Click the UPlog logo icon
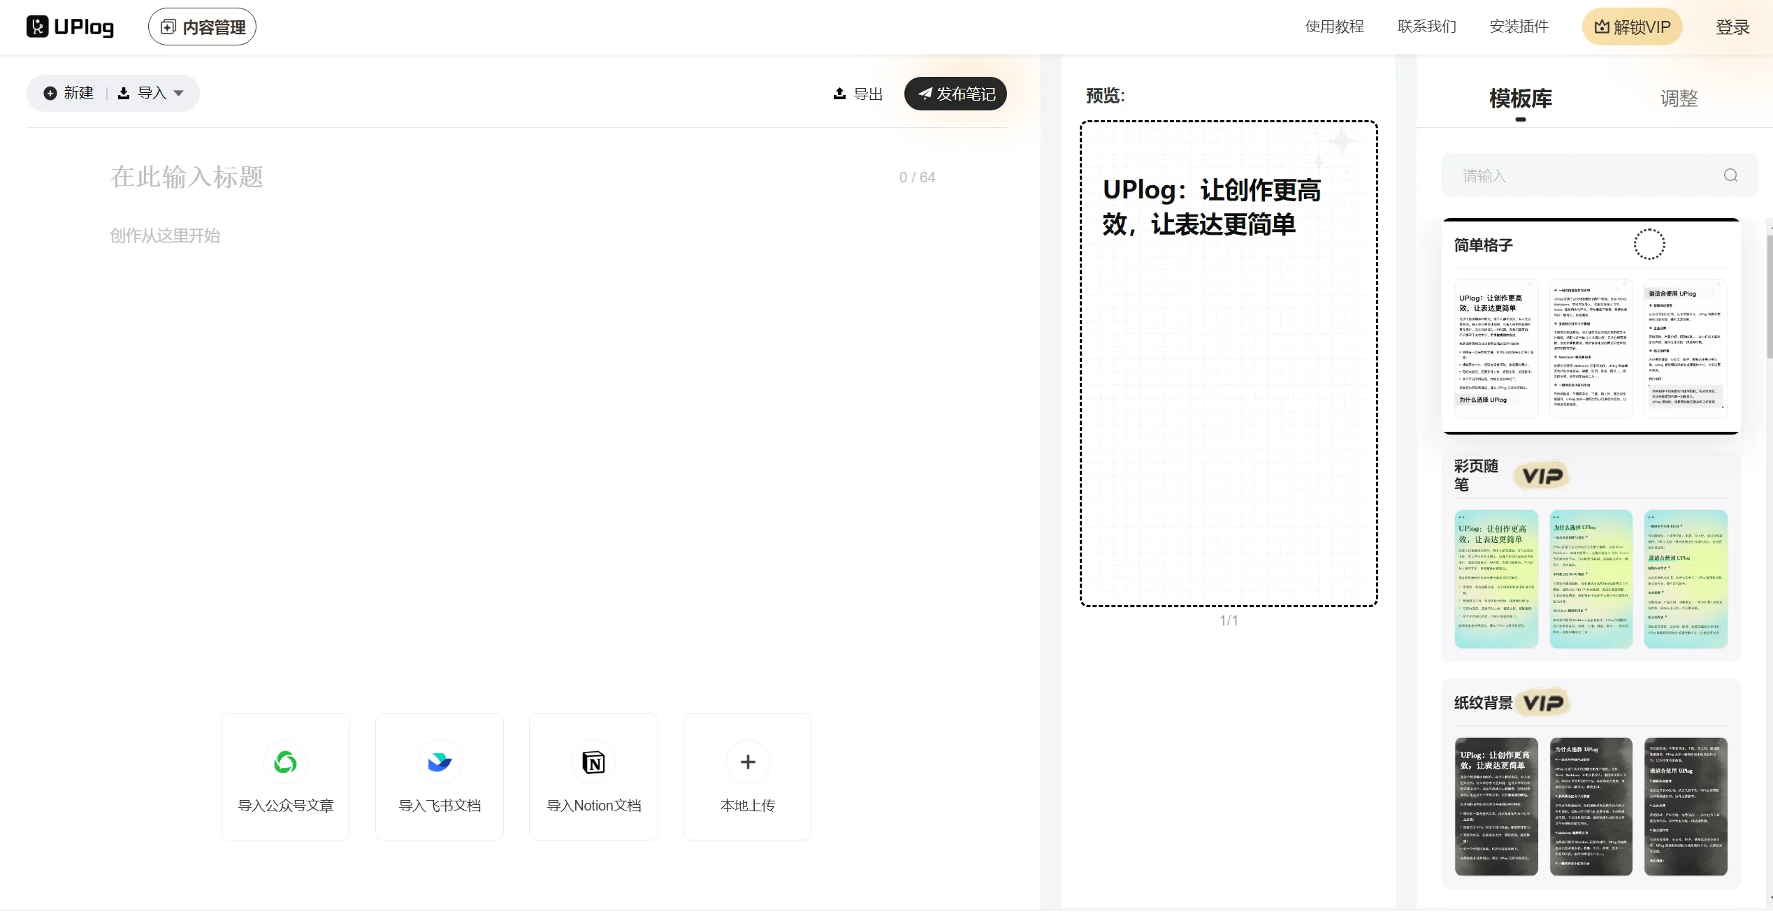1773x916 pixels. 38,26
